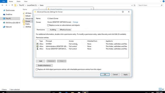This screenshot has height=93, width=165.
Task: Click the Cancel button
Action: point(115,74)
